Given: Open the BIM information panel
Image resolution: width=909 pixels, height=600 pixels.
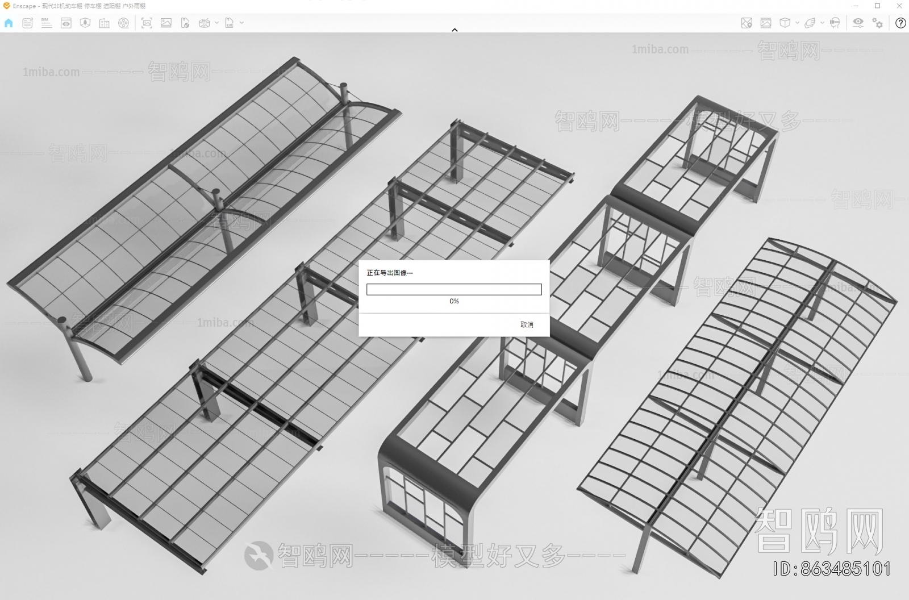Looking at the screenshot, I should pyautogui.click(x=47, y=23).
